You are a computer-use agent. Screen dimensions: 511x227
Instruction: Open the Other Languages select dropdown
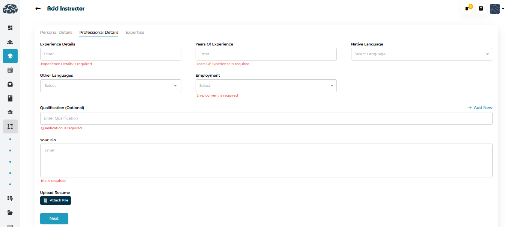pyautogui.click(x=110, y=86)
